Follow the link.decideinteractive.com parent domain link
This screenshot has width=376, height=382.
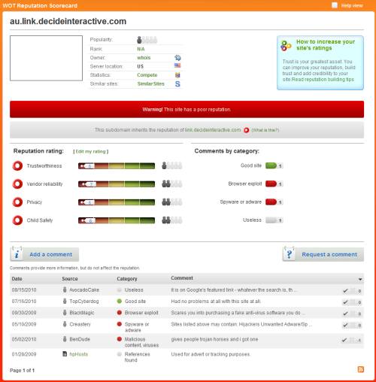point(213,130)
